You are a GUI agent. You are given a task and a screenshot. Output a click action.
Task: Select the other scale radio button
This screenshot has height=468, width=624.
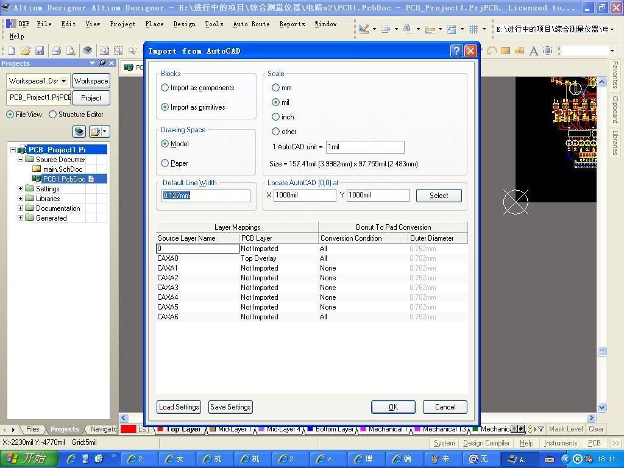(284, 132)
